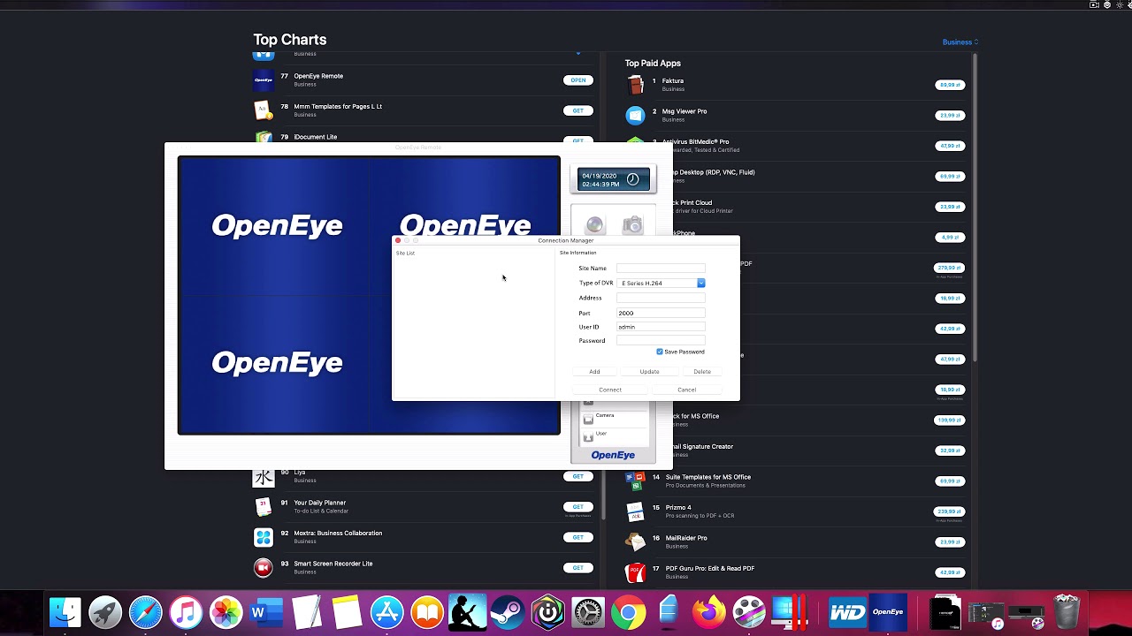1132x636 pixels.
Task: Open Photos from the Dock
Action: point(226,612)
